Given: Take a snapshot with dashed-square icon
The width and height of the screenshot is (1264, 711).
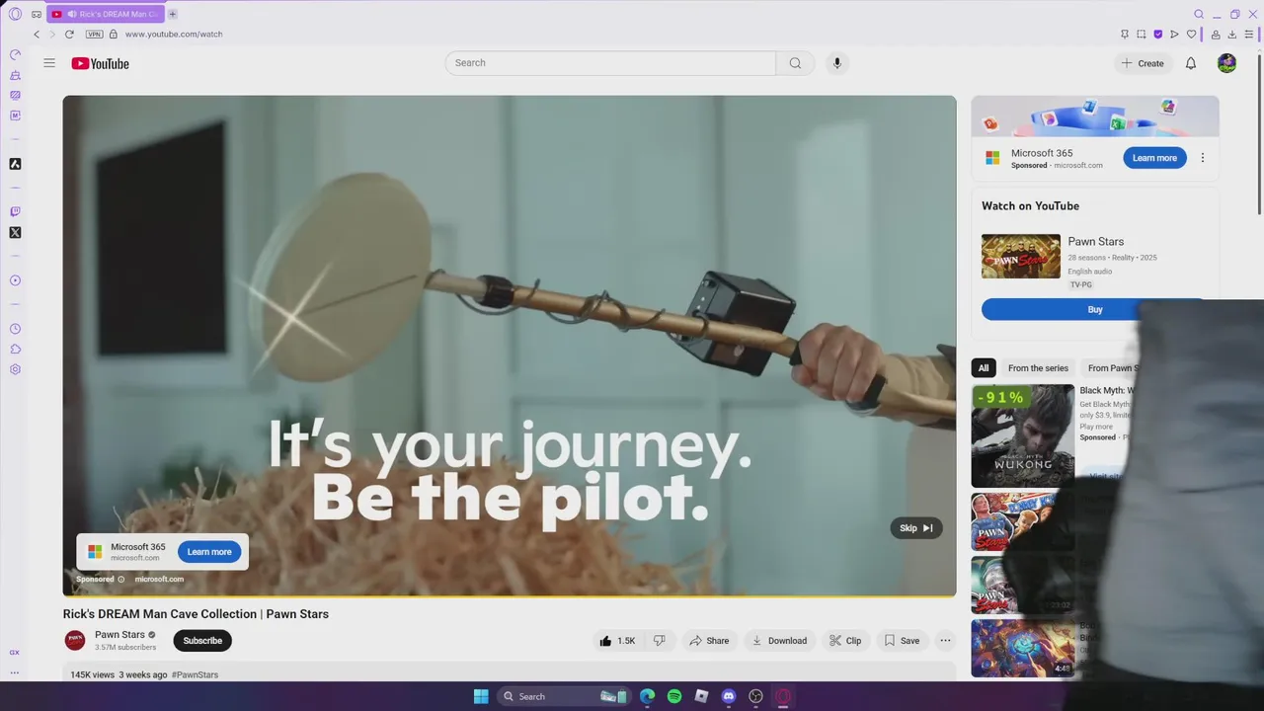Looking at the screenshot, I should [x=1142, y=34].
